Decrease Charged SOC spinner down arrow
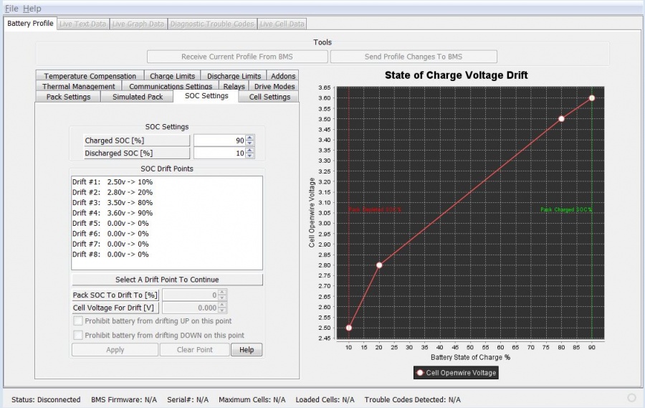The image size is (645, 408). (x=249, y=143)
